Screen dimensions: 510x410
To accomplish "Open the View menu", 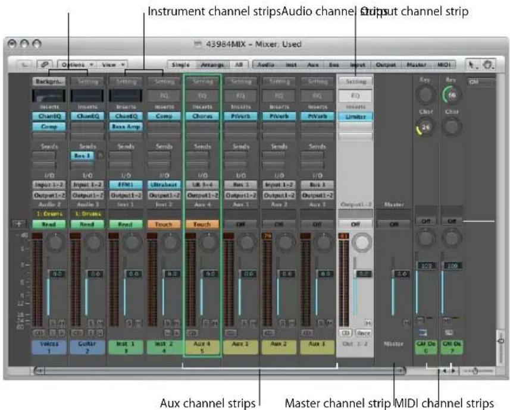I will tap(112, 65).
